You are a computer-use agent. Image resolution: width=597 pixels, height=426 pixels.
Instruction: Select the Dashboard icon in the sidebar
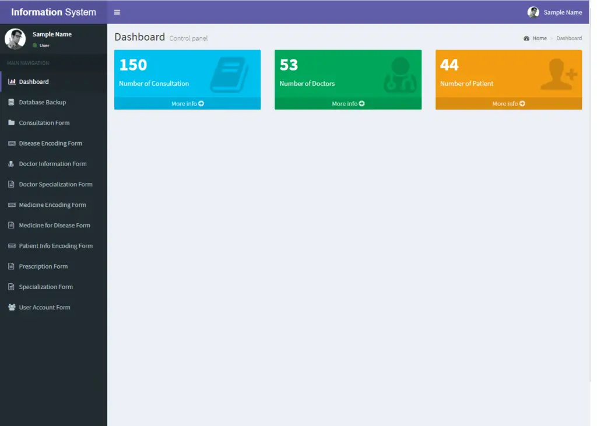tap(11, 82)
